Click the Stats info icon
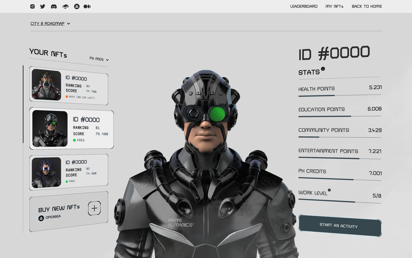Image resolution: width=412 pixels, height=258 pixels. [x=323, y=69]
